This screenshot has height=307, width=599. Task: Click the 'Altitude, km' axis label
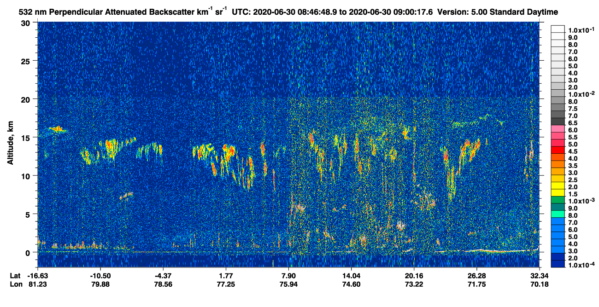click(10, 144)
